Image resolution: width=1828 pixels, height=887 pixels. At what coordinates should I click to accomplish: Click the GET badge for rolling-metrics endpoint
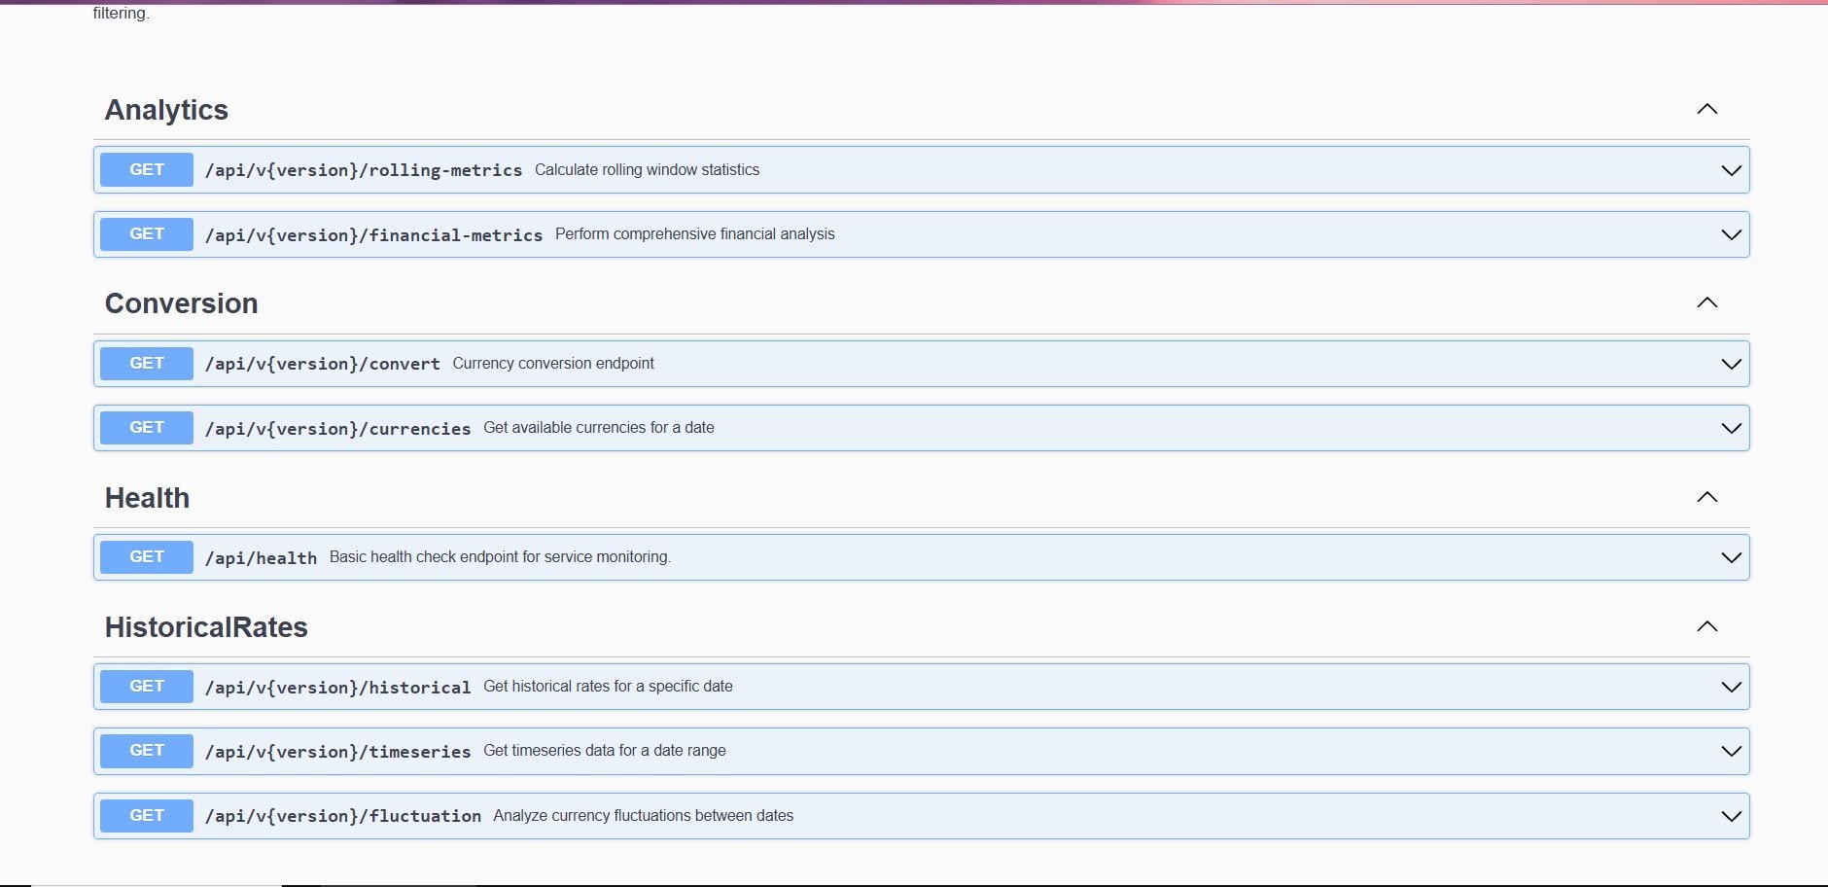(x=146, y=169)
